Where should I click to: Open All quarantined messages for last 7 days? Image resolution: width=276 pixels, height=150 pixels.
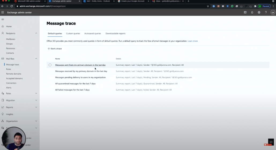pyautogui.click(x=75, y=84)
